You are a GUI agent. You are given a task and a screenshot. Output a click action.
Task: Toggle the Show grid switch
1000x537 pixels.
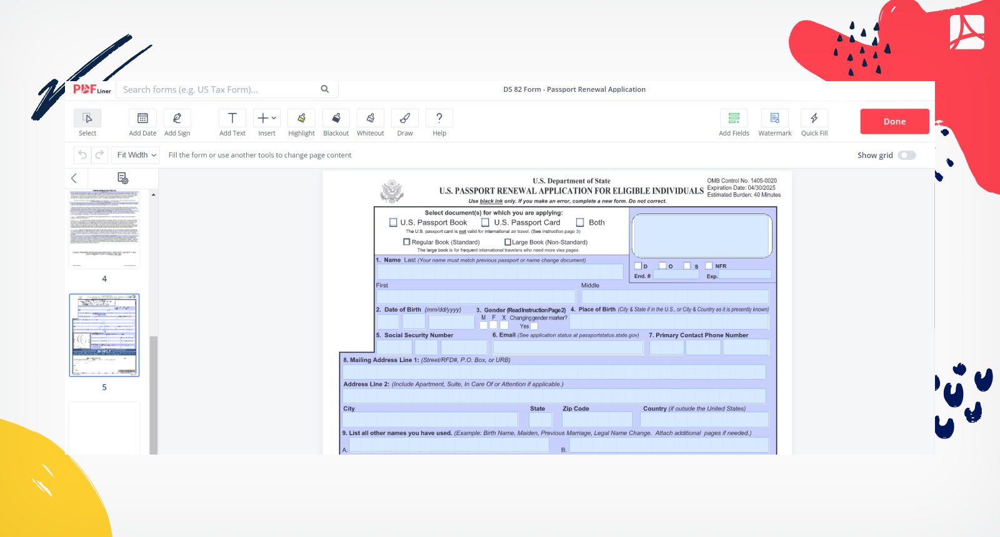906,155
